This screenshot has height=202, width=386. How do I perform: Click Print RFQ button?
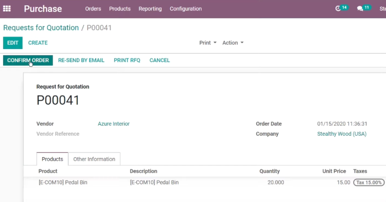click(x=127, y=61)
